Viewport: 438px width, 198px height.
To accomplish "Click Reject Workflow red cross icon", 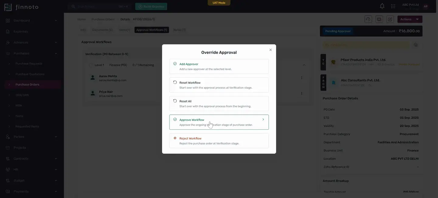I will click(175, 138).
